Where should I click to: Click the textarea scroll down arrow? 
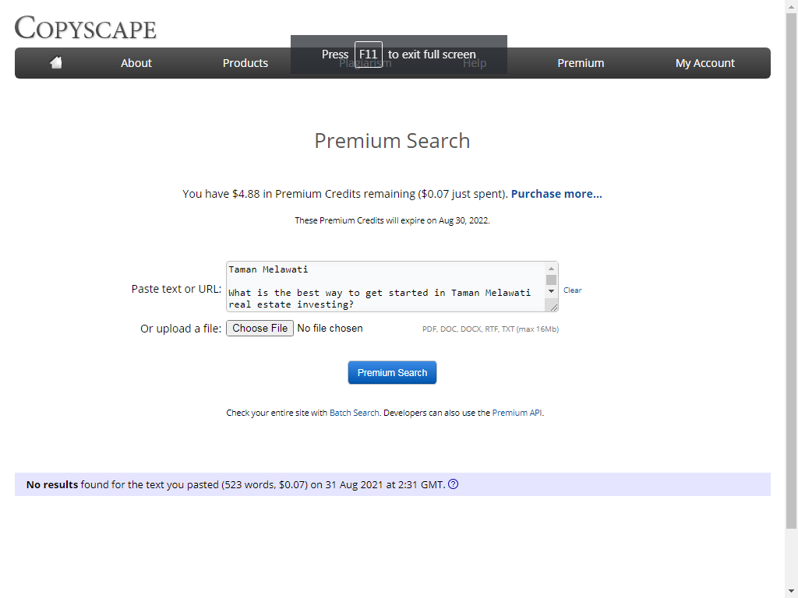pos(551,291)
